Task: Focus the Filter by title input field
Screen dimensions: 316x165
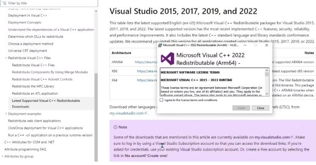Action: [x=49, y=3]
